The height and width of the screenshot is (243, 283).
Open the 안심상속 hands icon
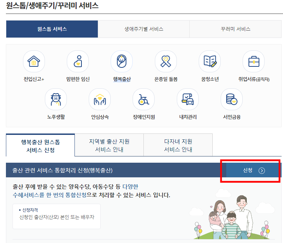[100, 100]
